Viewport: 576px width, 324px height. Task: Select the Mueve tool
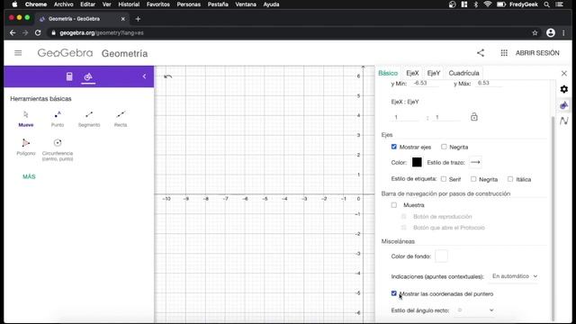point(26,119)
